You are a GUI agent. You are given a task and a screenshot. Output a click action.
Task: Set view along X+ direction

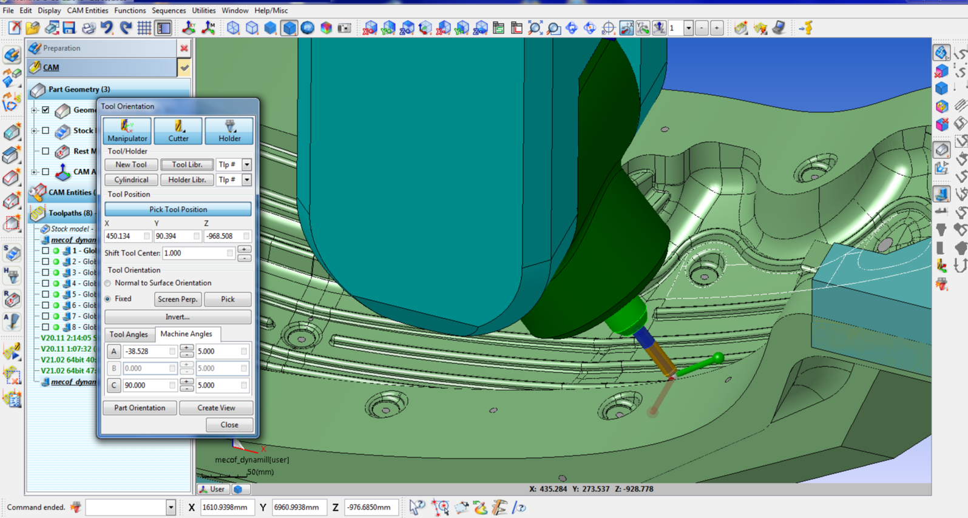pyautogui.click(x=370, y=28)
